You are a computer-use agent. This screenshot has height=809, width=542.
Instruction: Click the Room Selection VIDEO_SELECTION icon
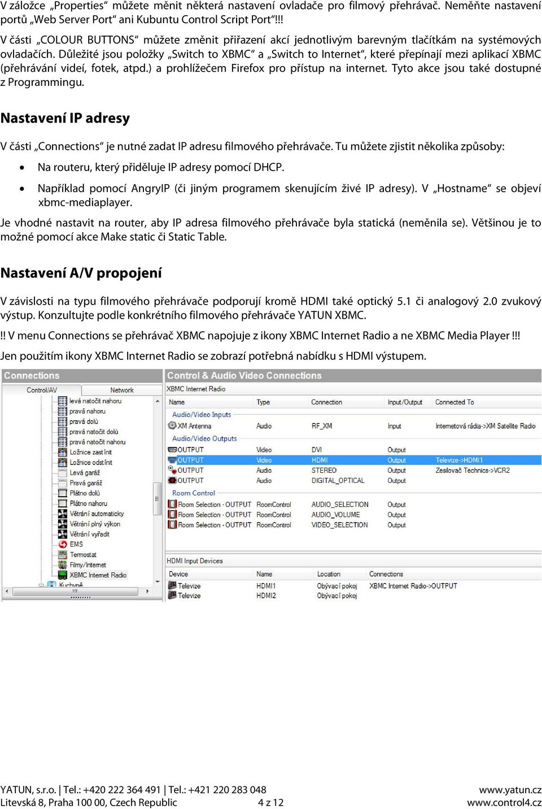tap(172, 525)
